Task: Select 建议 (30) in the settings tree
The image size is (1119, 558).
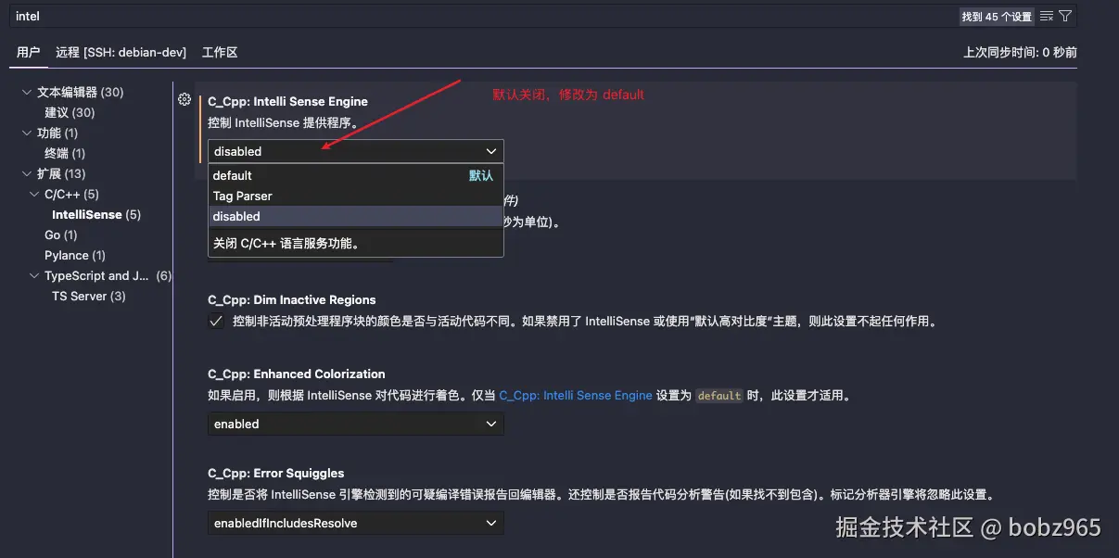Action: (70, 112)
